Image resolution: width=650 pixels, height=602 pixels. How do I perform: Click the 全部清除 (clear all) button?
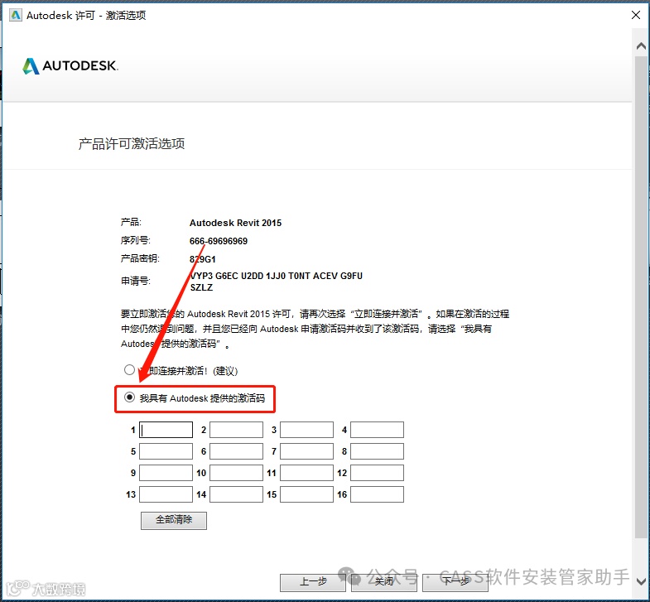coord(174,520)
